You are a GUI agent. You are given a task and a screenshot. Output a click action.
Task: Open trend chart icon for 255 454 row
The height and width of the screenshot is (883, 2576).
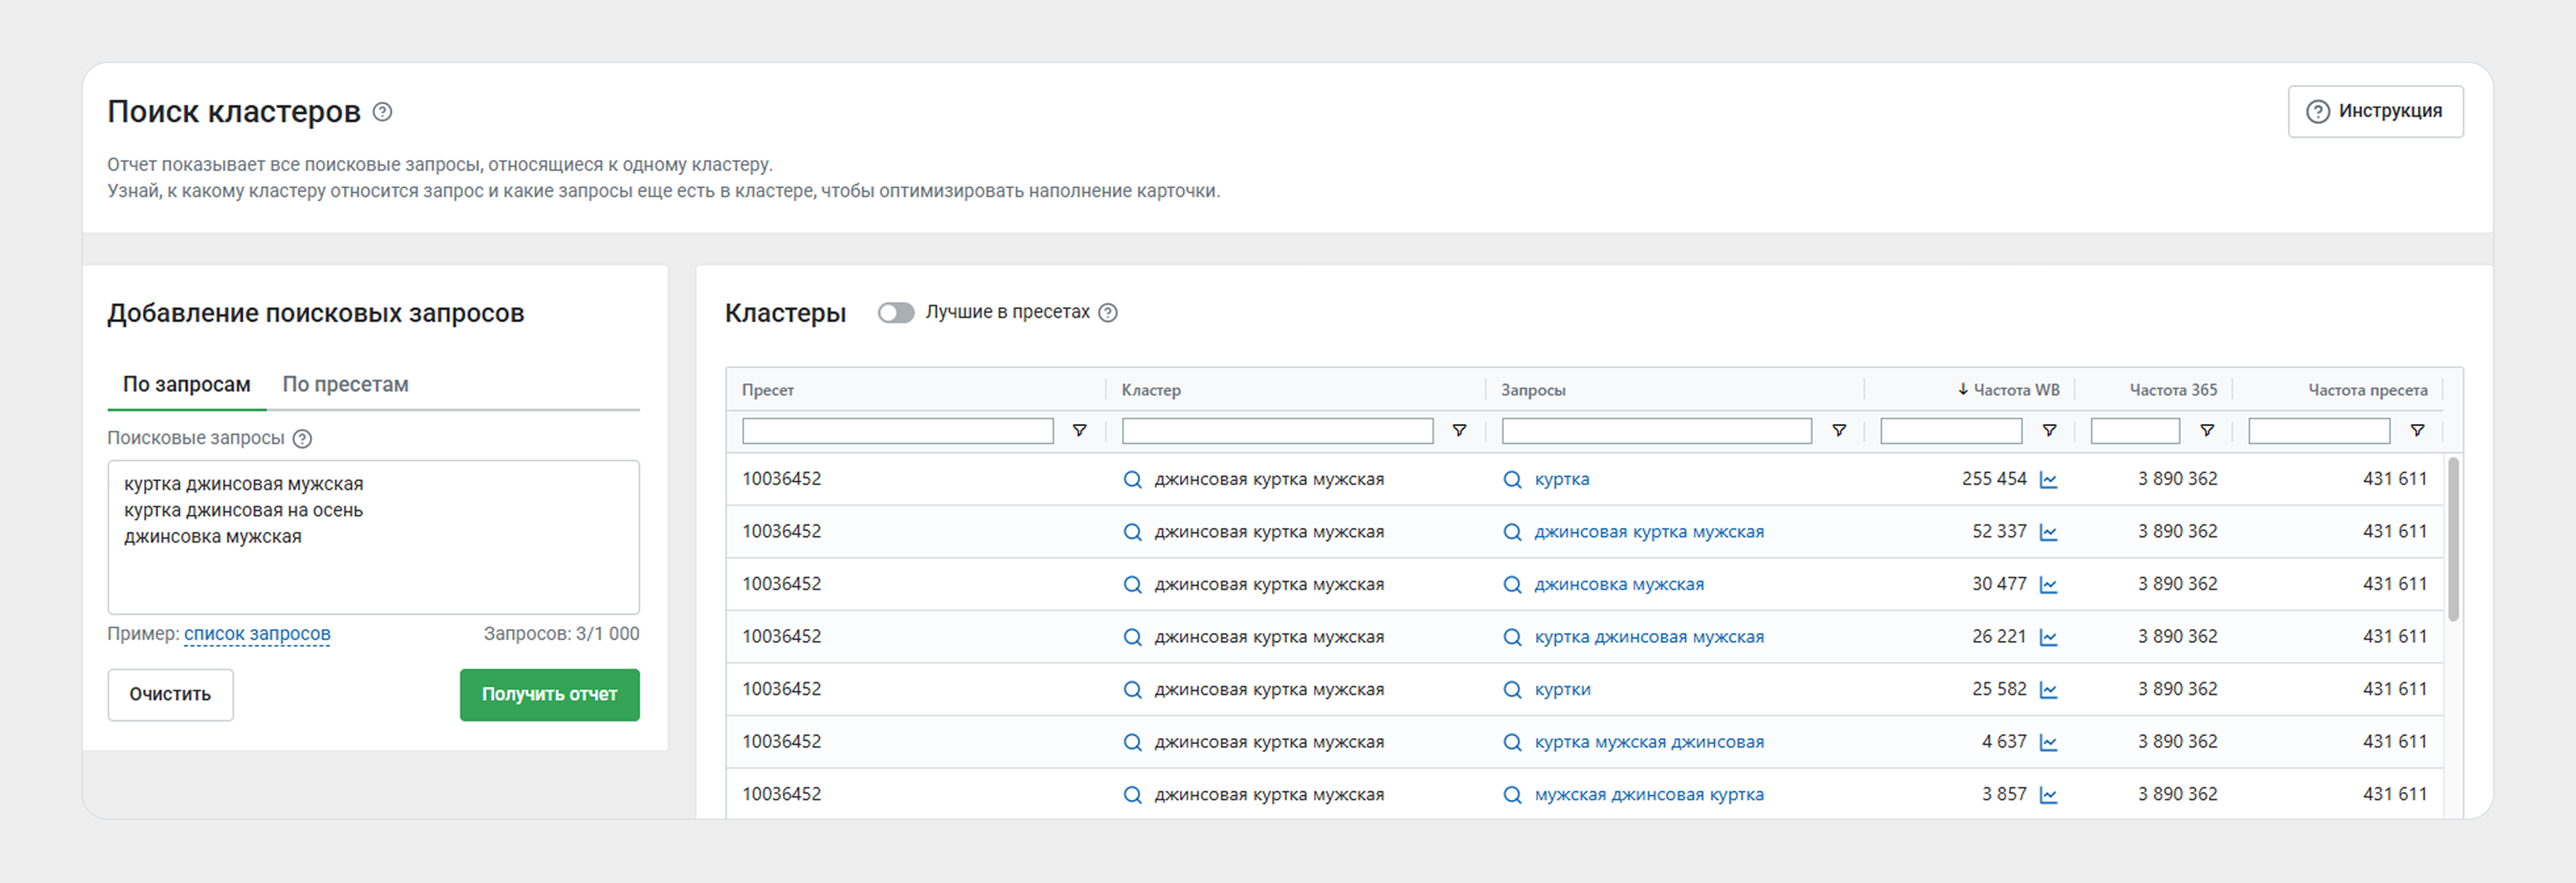2048,480
